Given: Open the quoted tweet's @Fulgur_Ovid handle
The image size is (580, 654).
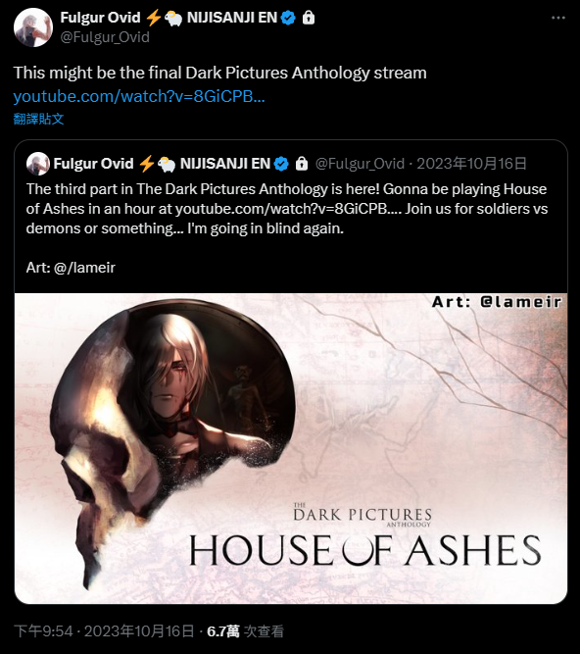Looking at the screenshot, I should point(360,164).
